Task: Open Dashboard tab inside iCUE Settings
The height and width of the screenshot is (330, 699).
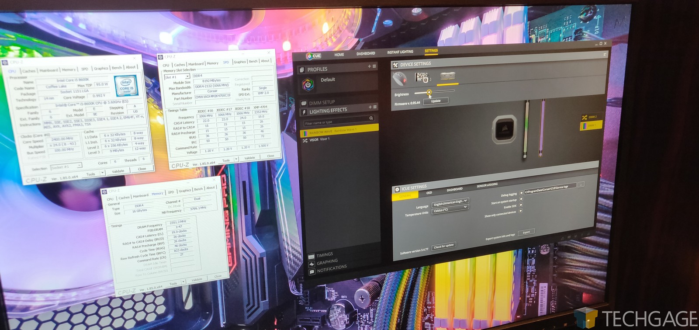Action: (454, 189)
